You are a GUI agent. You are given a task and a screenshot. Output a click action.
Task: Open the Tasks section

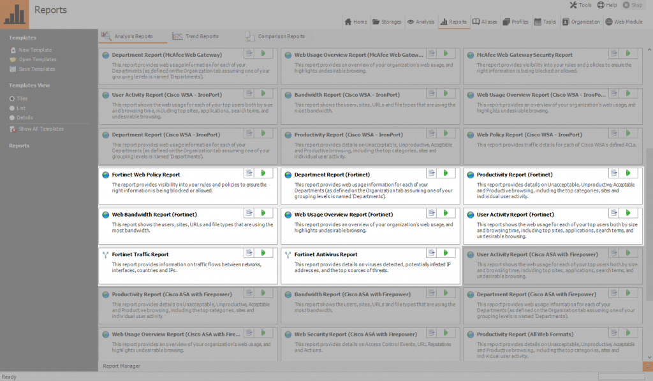pos(545,22)
